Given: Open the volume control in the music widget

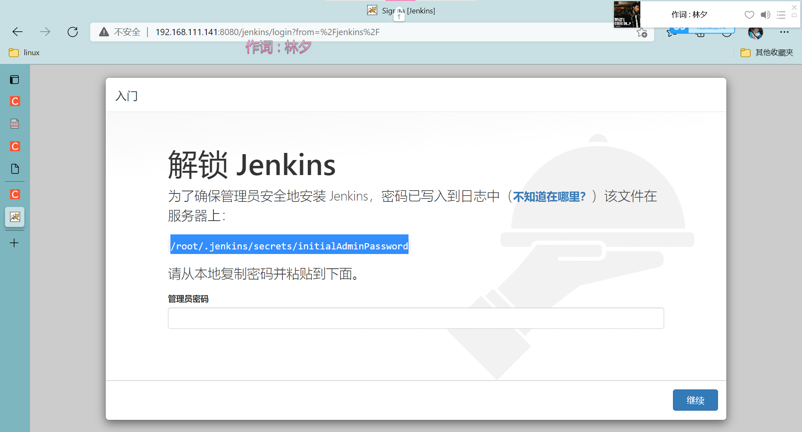Looking at the screenshot, I should [765, 15].
